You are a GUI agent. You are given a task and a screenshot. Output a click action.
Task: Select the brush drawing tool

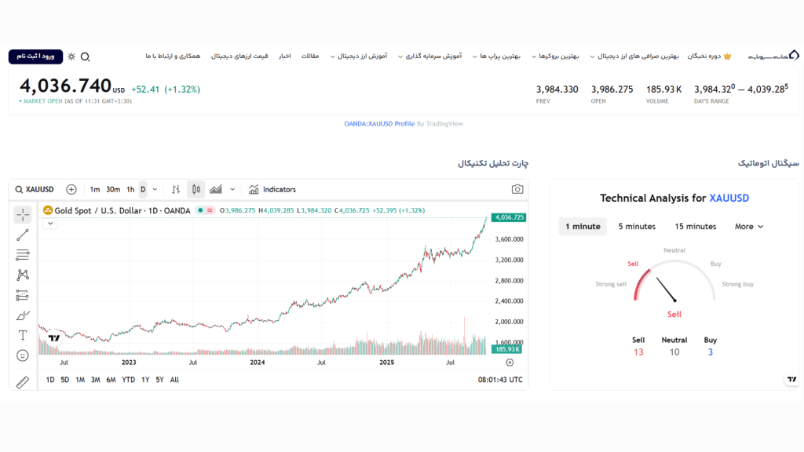coord(23,315)
